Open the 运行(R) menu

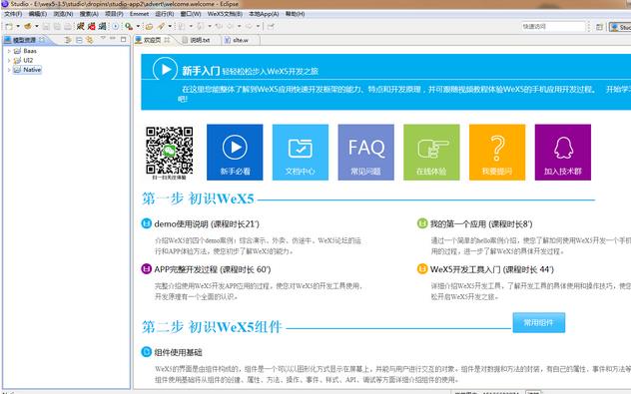(x=165, y=14)
